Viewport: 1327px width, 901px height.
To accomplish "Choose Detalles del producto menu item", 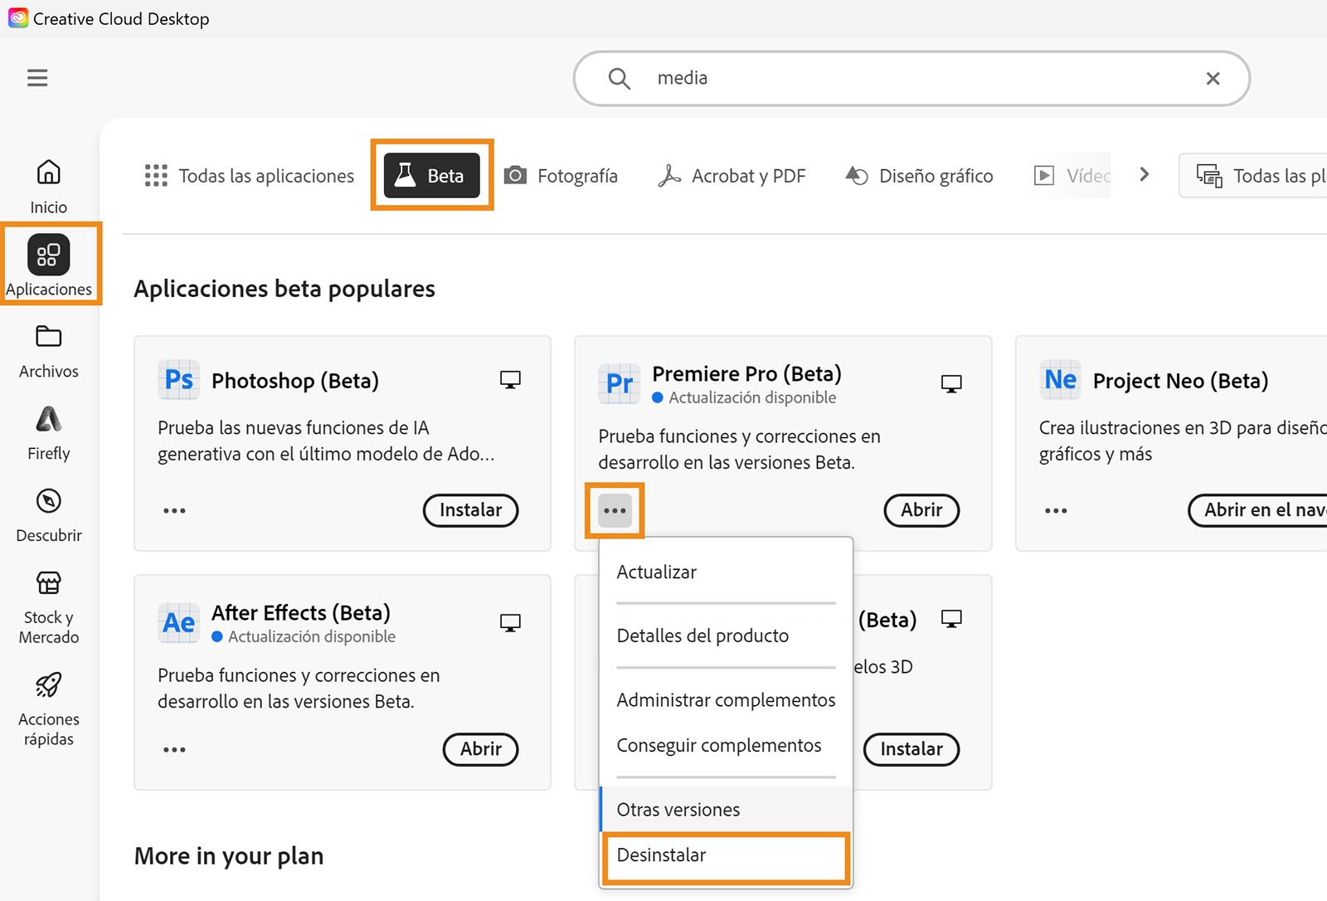I will tap(726, 636).
